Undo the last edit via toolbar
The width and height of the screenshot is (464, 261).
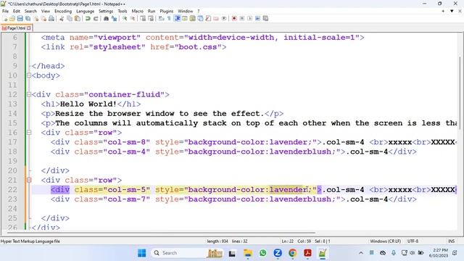(x=88, y=18)
